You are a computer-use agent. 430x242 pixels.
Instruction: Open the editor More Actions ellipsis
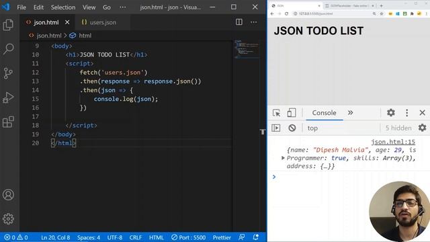click(254, 22)
